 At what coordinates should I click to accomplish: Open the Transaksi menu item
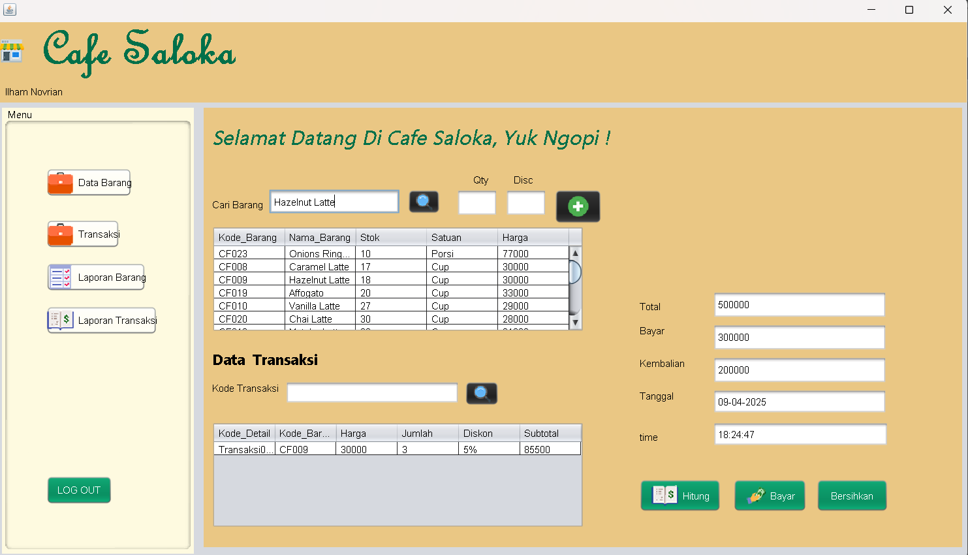point(83,234)
